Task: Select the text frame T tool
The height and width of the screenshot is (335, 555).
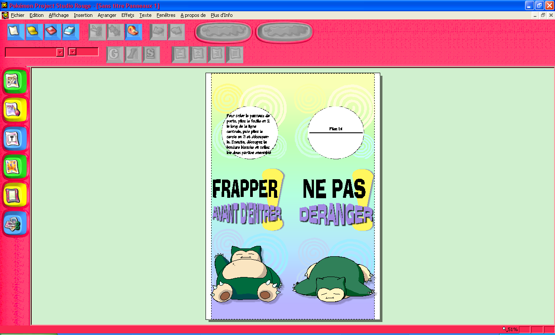Action: coord(15,139)
